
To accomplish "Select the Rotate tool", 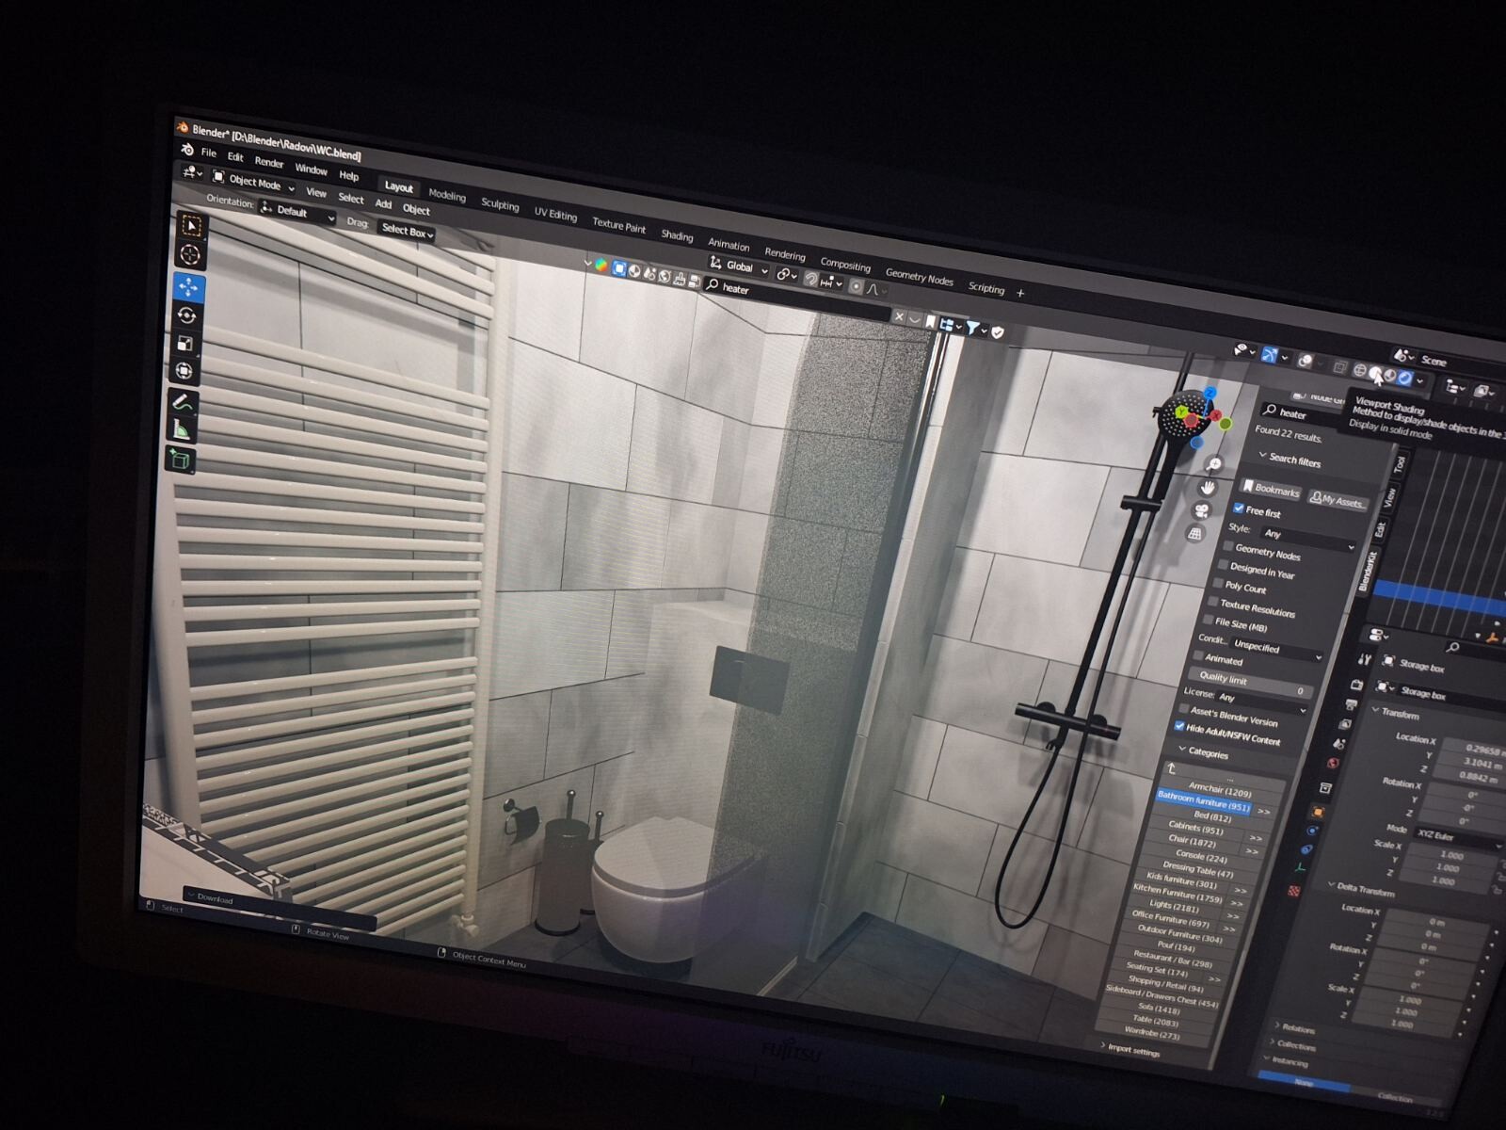I will [186, 315].
